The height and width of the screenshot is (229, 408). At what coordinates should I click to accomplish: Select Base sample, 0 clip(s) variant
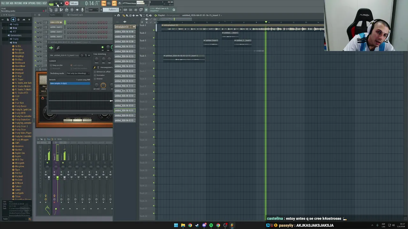[70, 83]
